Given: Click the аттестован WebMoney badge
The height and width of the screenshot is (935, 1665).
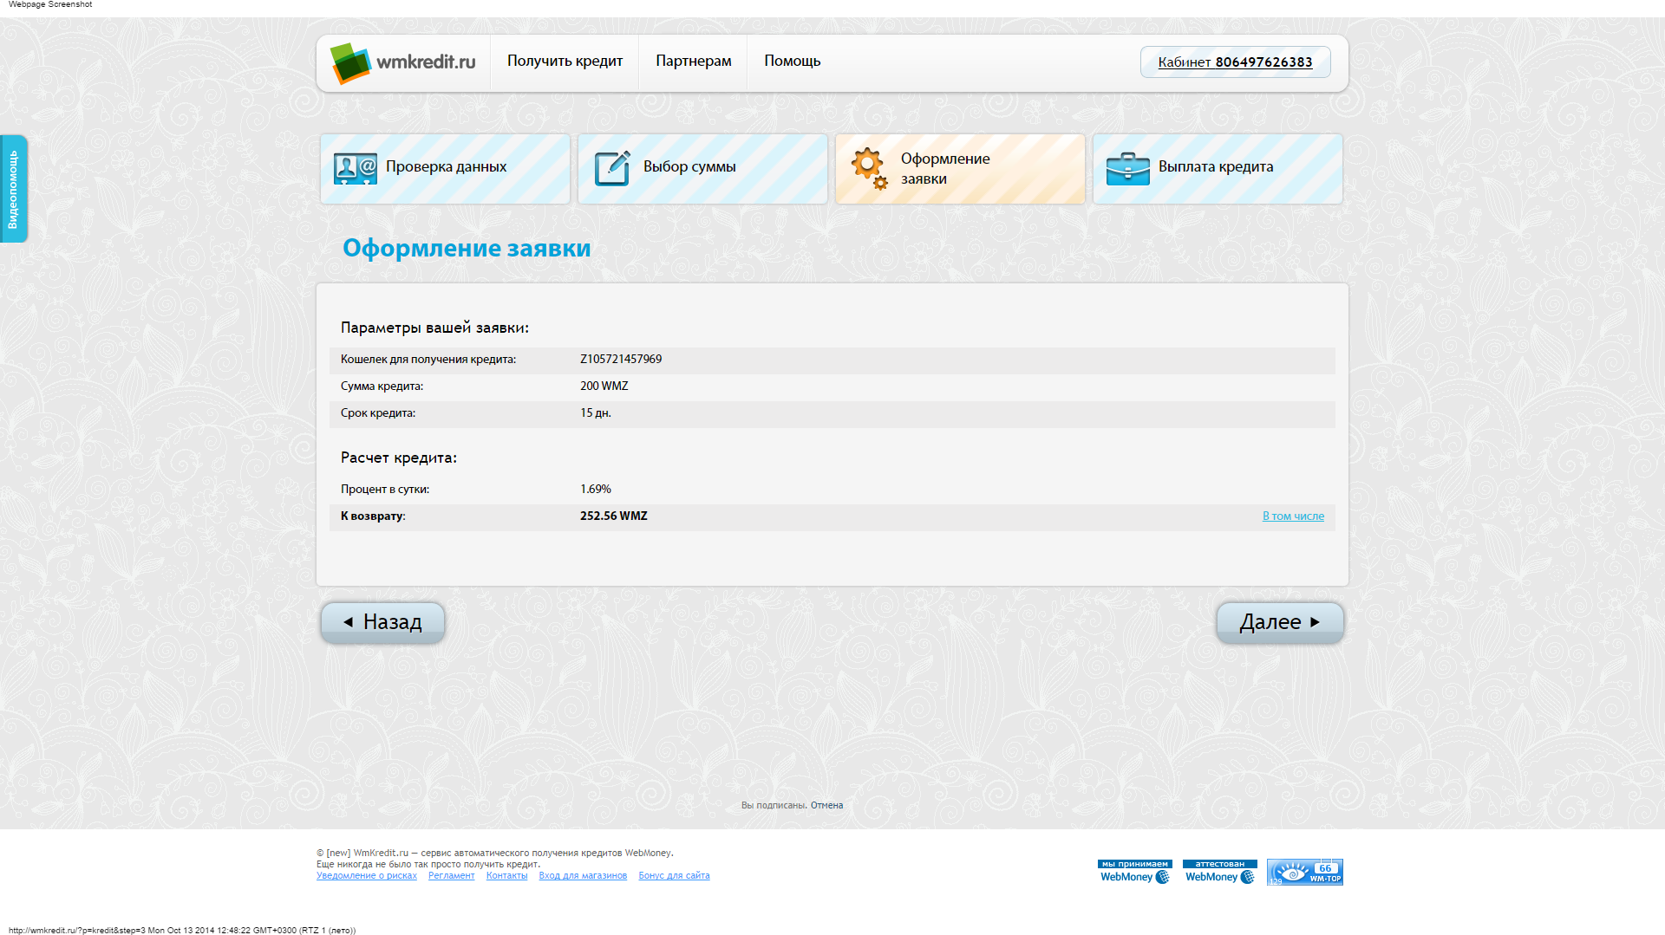Looking at the screenshot, I should pyautogui.click(x=1220, y=872).
